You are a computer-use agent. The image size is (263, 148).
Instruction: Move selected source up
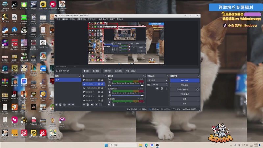coord(97,105)
